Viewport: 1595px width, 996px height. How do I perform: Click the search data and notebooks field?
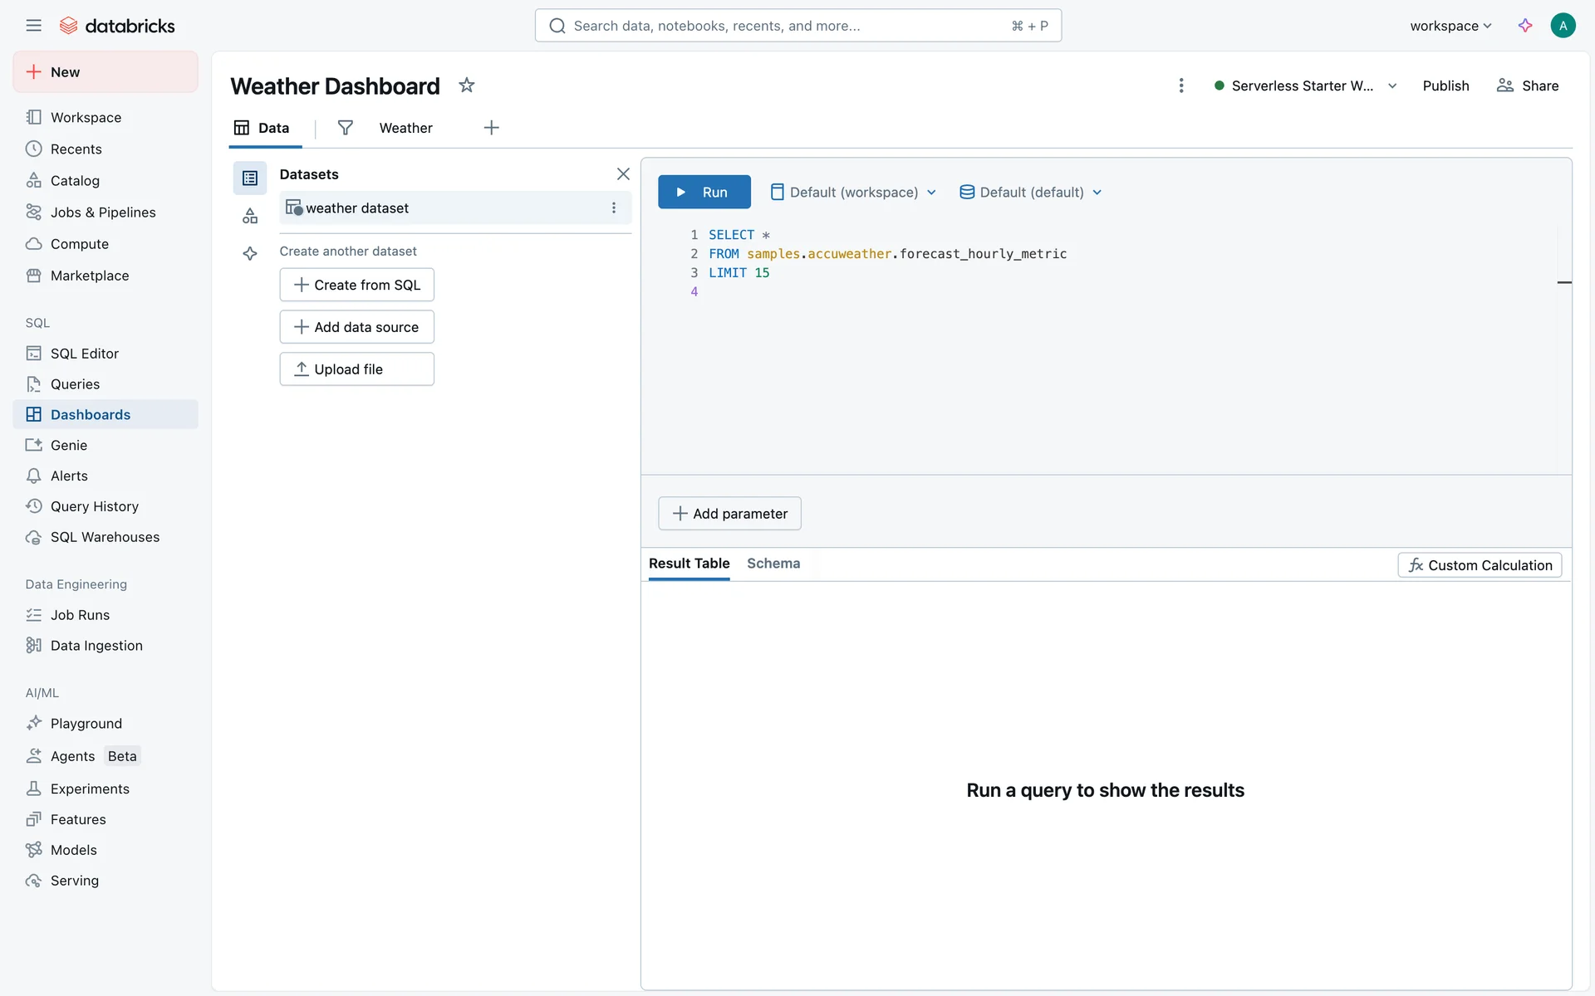[797, 26]
